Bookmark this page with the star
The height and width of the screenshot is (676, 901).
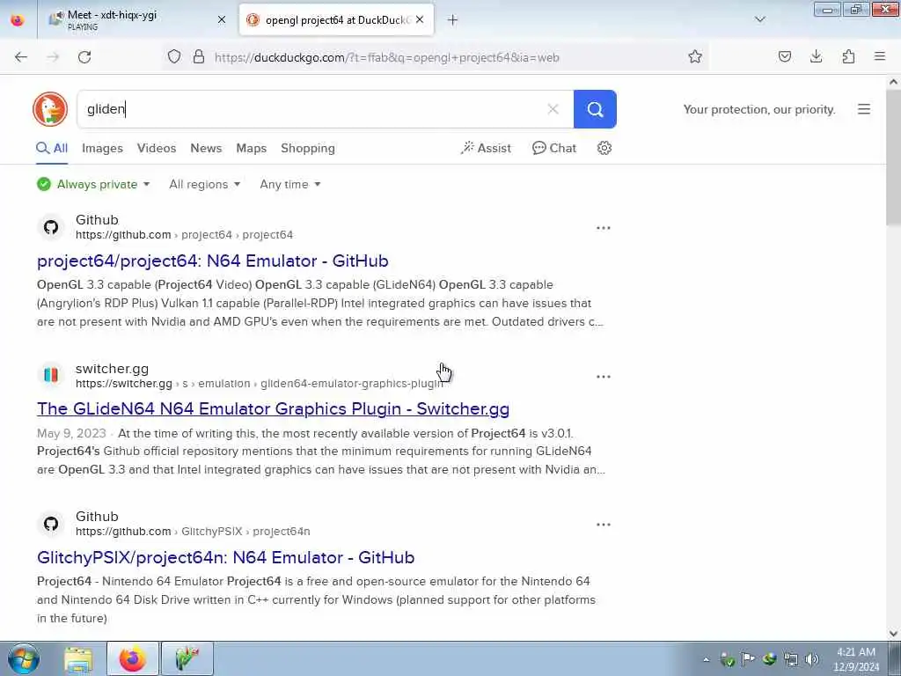pyautogui.click(x=695, y=57)
